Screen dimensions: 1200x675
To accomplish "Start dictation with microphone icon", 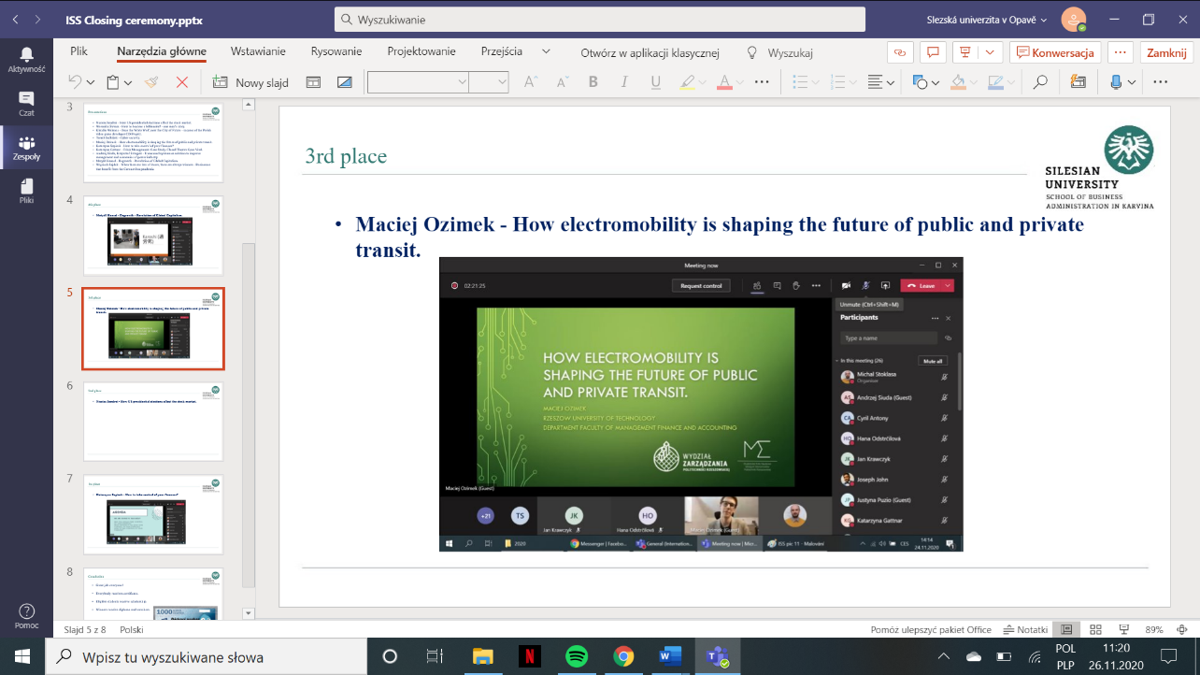I will click(x=1116, y=82).
